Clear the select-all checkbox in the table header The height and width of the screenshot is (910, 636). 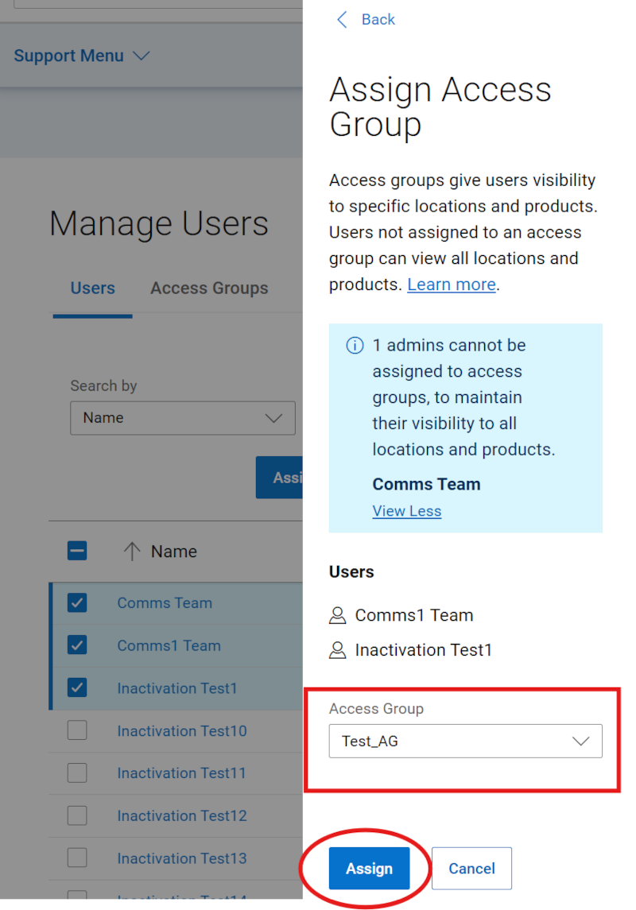click(77, 551)
